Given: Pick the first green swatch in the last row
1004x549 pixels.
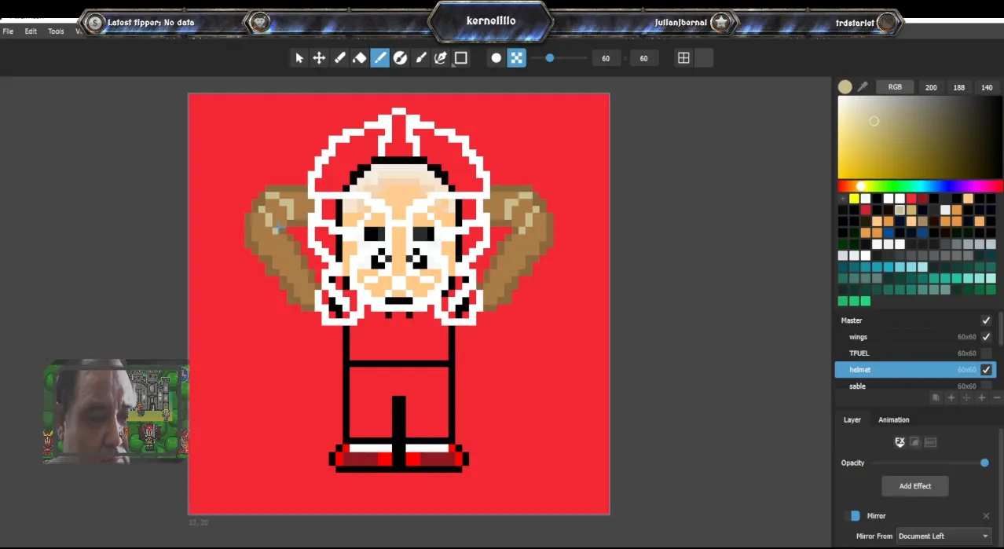Looking at the screenshot, I should click(x=843, y=301).
